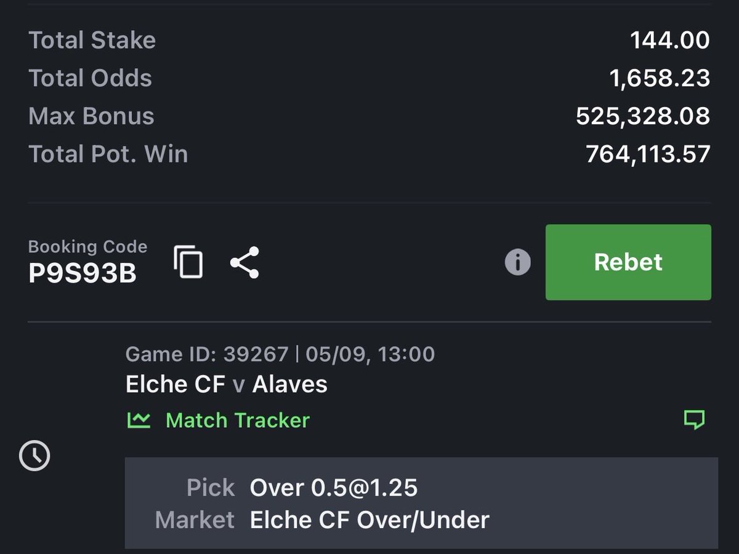
Task: Click the Total Odds value 1,658.23
Action: [660, 78]
